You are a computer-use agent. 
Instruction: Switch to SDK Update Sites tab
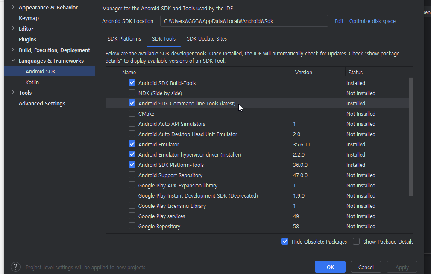pyautogui.click(x=207, y=39)
